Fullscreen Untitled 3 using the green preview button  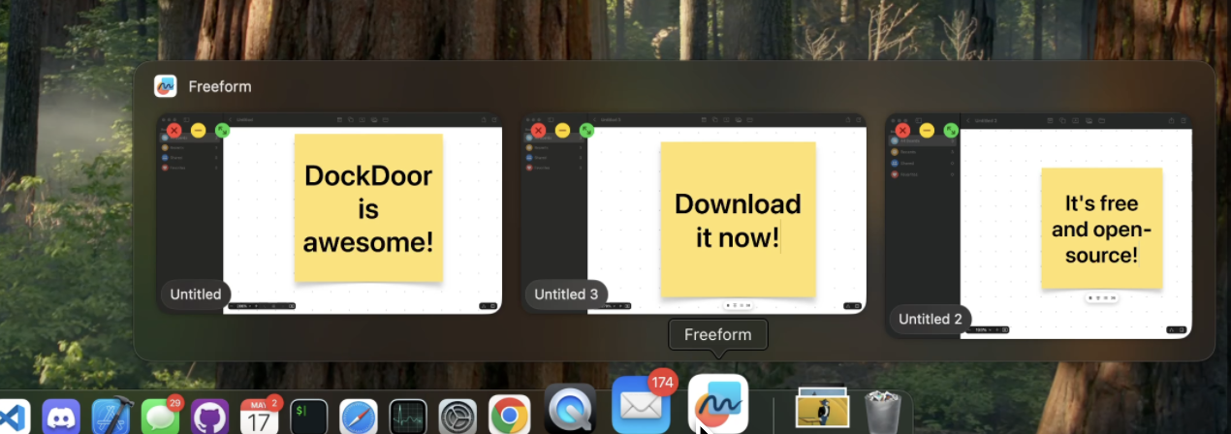586,130
